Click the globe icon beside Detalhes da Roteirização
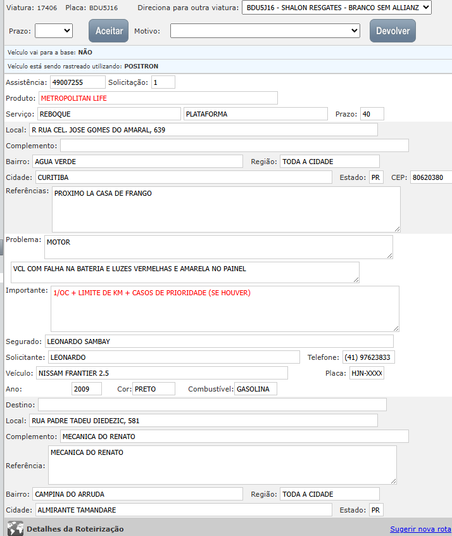Image resolution: width=452 pixels, height=536 pixels. [15, 528]
